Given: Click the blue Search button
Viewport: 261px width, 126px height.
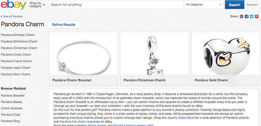Looking at the screenshot, I should tap(235, 5).
